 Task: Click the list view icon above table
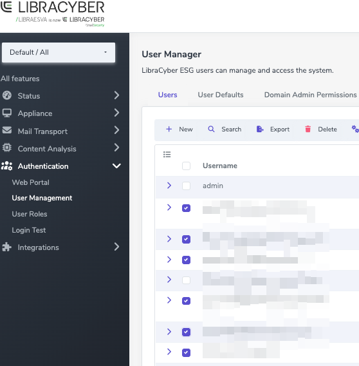pos(167,154)
